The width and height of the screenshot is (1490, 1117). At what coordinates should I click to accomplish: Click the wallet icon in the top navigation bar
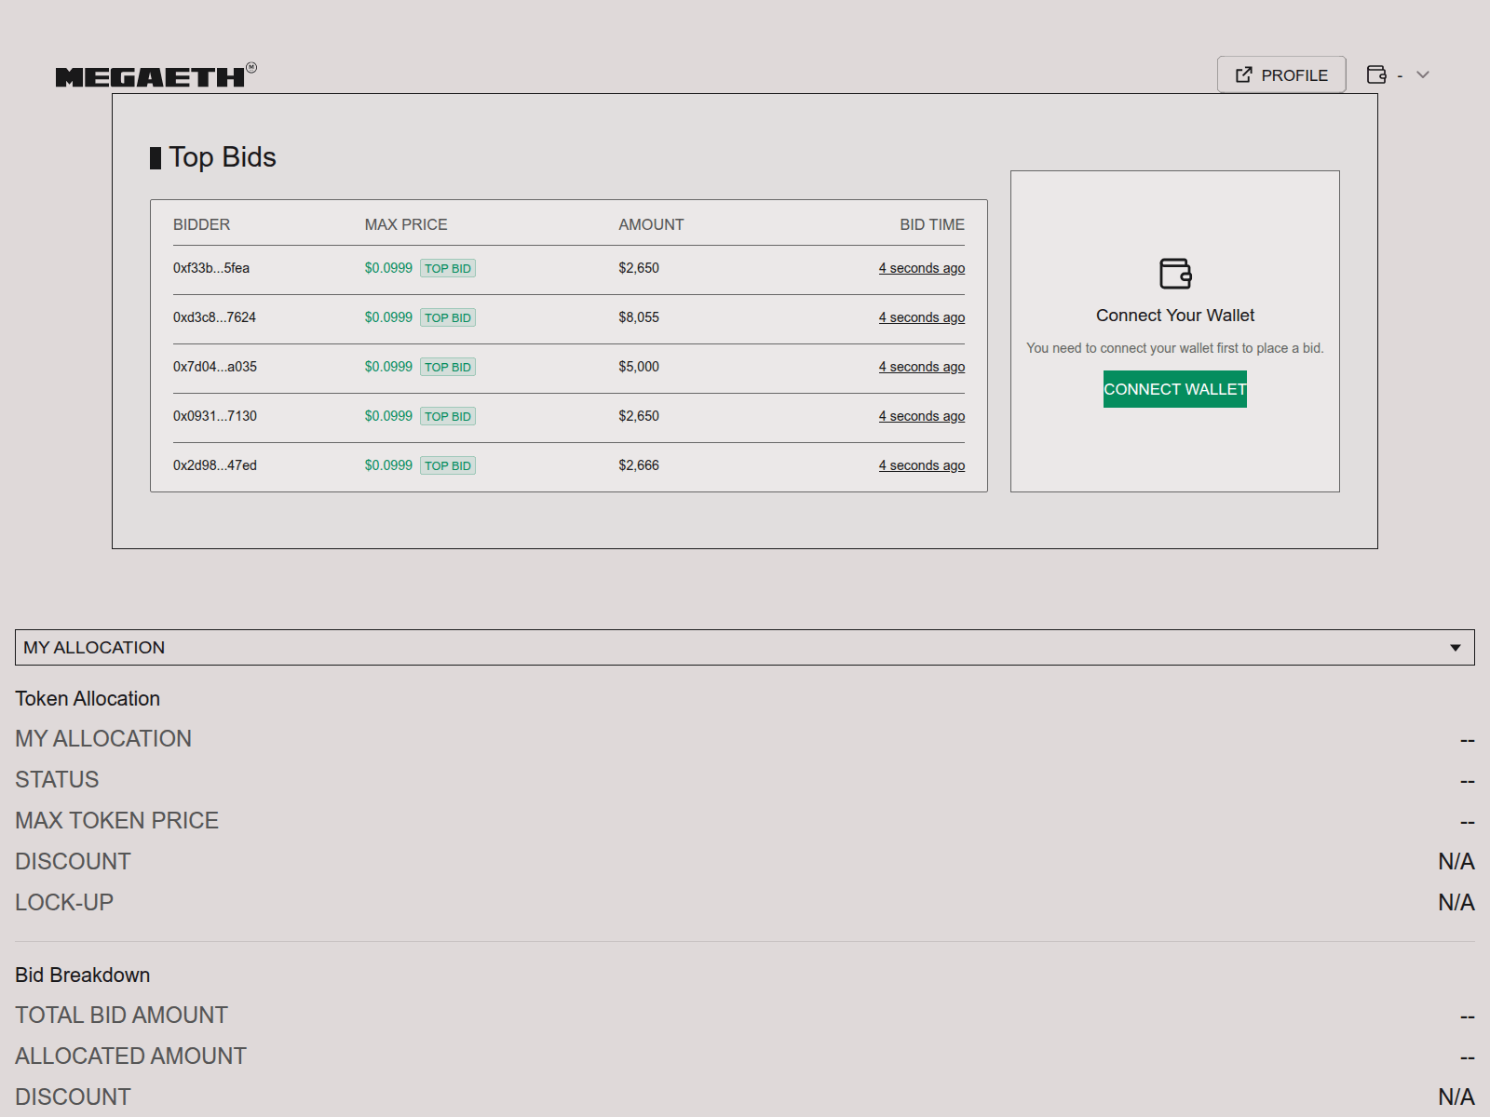pyautogui.click(x=1378, y=74)
